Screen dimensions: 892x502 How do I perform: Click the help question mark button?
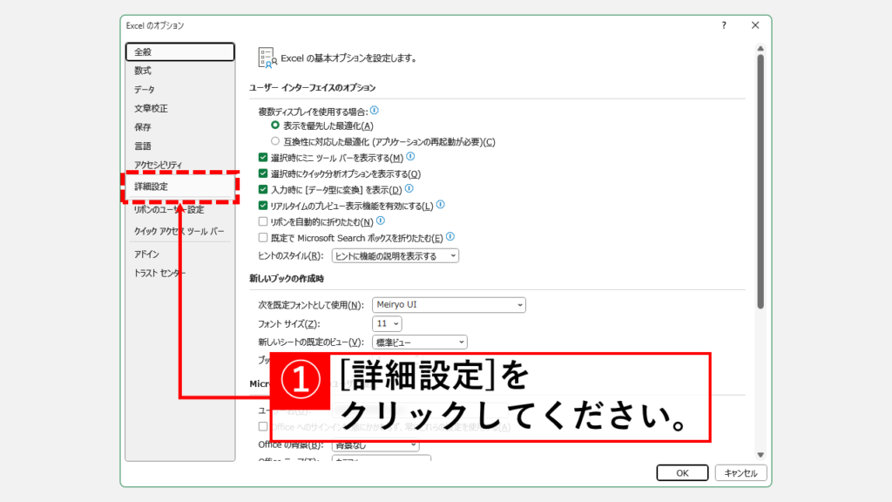pyautogui.click(x=724, y=25)
